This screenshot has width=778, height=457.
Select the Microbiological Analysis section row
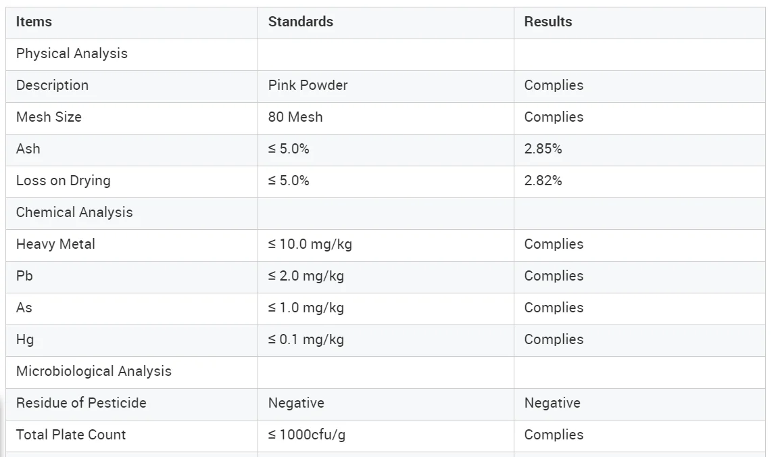93,371
